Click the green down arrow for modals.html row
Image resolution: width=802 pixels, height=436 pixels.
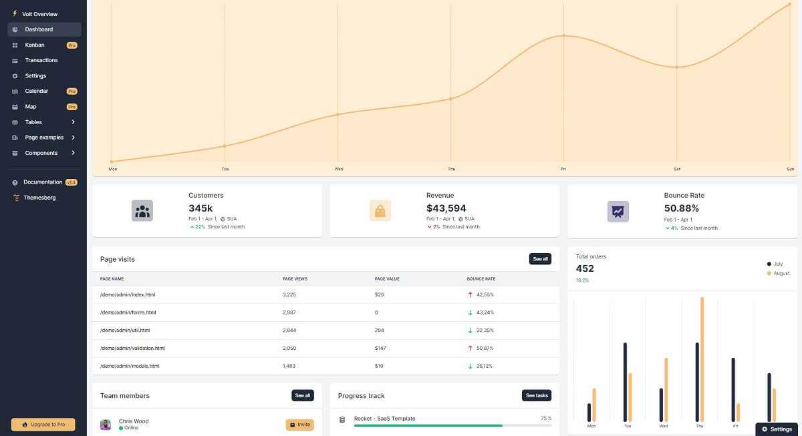coord(471,366)
